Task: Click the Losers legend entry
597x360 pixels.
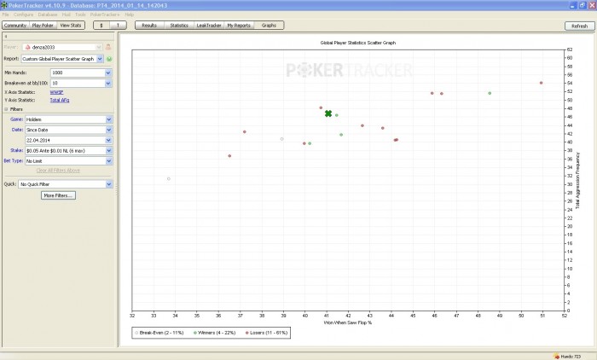Action: tap(266, 333)
